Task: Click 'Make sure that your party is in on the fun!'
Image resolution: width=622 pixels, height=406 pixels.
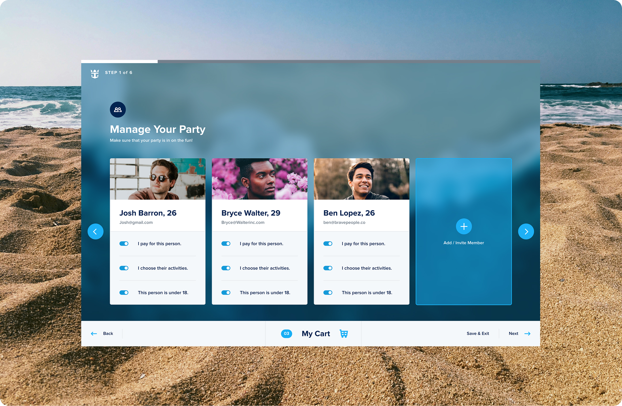Action: (x=151, y=140)
